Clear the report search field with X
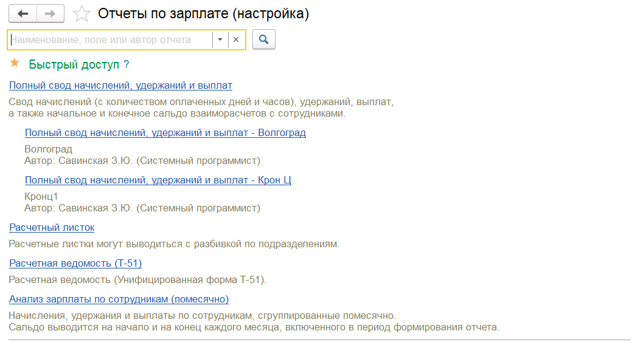The image size is (641, 345). 236,39
